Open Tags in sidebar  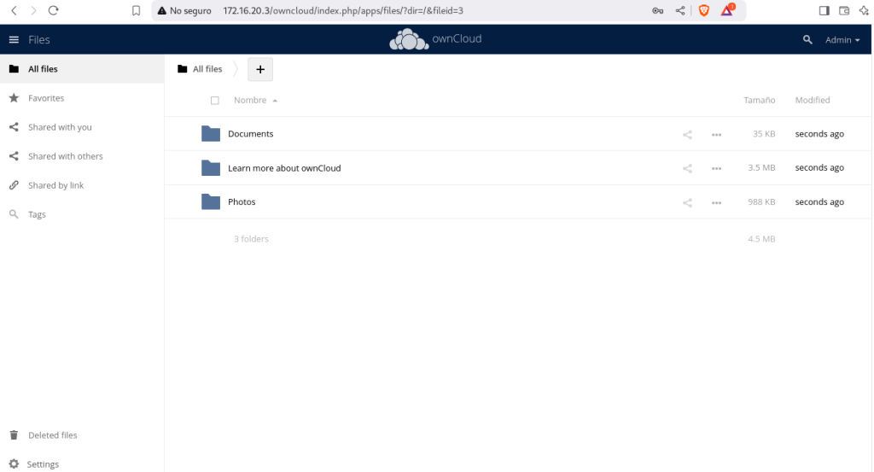pyautogui.click(x=82, y=214)
